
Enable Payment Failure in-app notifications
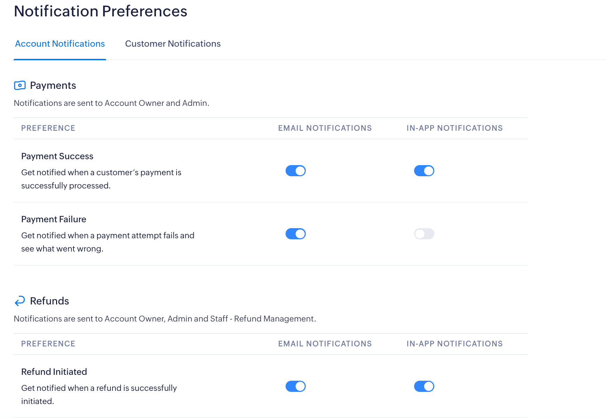pos(424,234)
